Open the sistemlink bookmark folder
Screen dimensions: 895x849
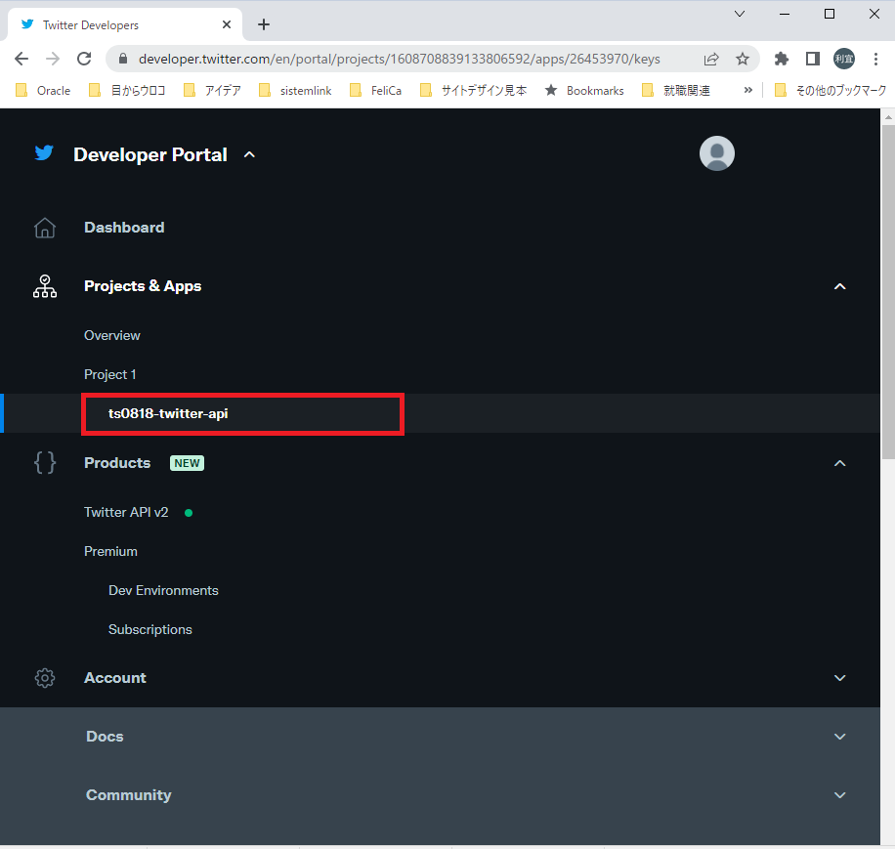pyautogui.click(x=295, y=90)
